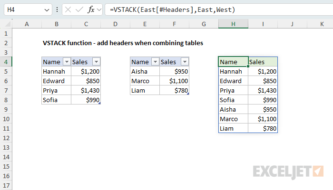Click '$990' in East table column C
Screen dimensions: 333x190
pyautogui.click(x=86, y=100)
